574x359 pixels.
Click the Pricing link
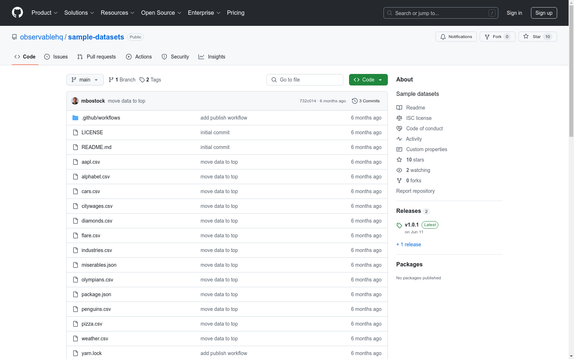pyautogui.click(x=236, y=13)
